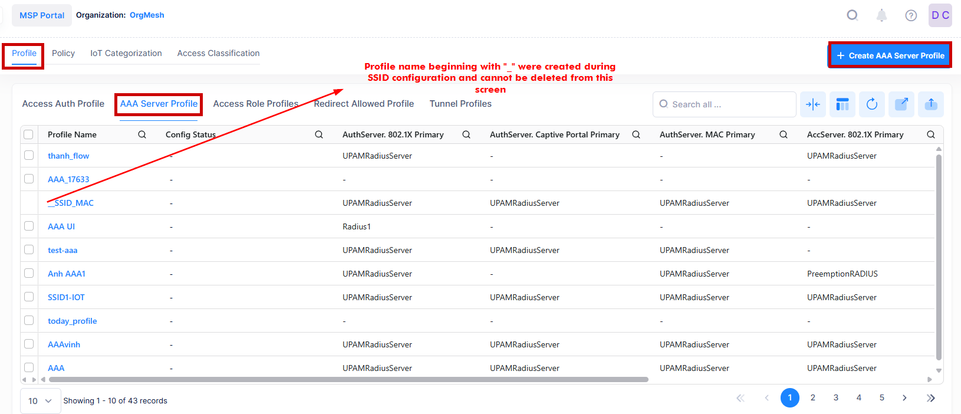The width and height of the screenshot is (961, 414).
Task: Click the global search magnifier icon
Action: pyautogui.click(x=852, y=15)
